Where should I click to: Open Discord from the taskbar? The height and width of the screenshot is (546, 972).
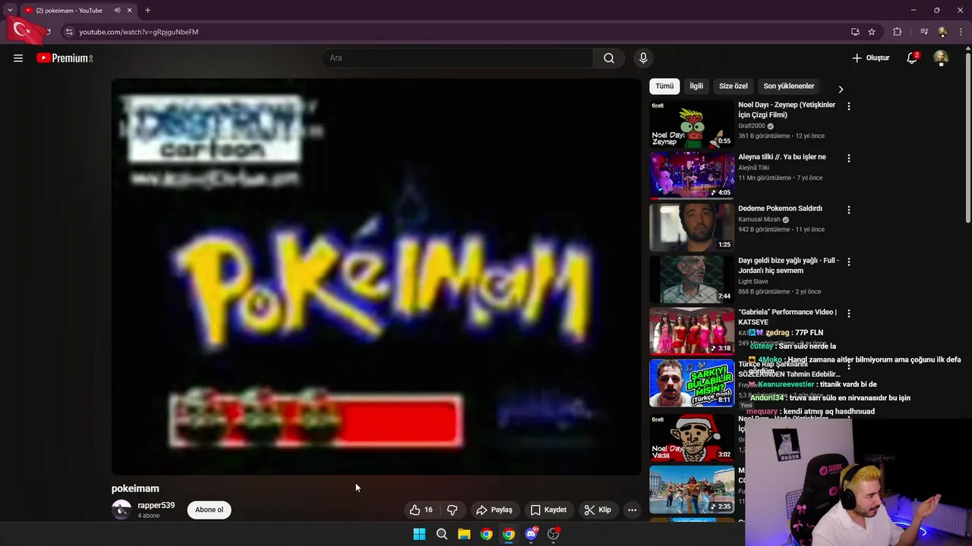(x=531, y=534)
